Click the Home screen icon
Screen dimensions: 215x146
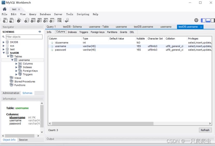[x=4, y=9]
